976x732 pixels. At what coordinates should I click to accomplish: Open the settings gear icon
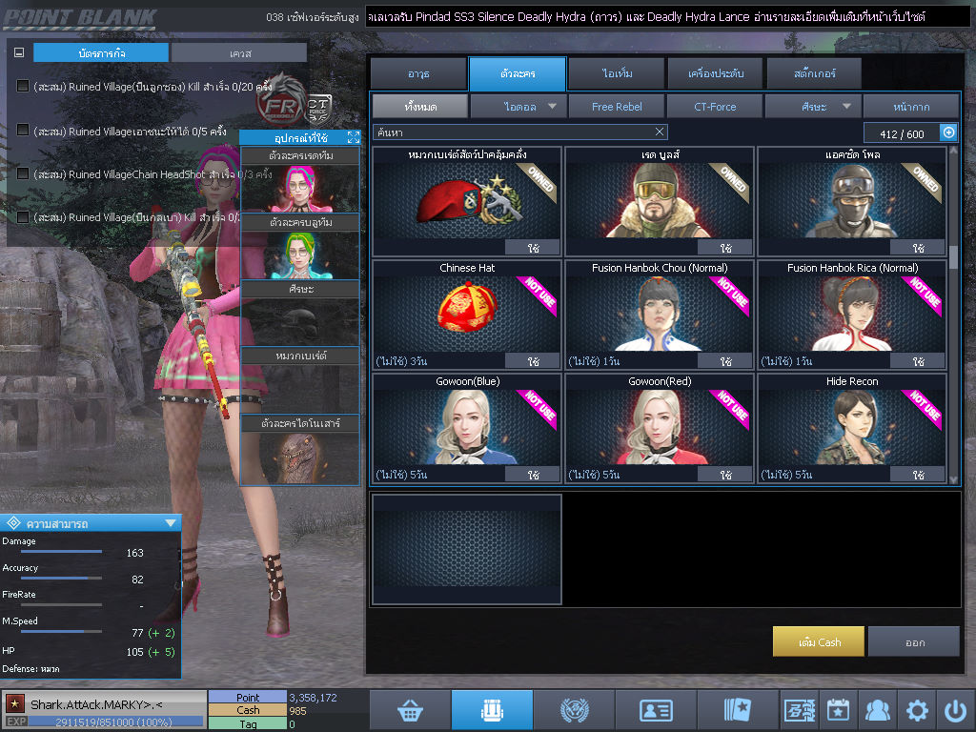(917, 709)
